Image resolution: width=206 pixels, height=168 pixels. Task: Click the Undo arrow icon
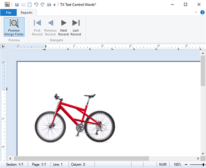click(x=36, y=5)
